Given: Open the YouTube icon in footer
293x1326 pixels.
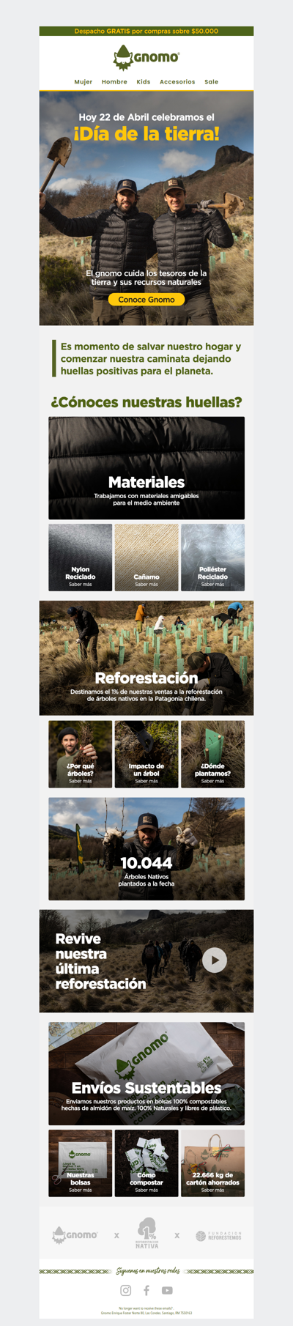Looking at the screenshot, I should 167,1290.
